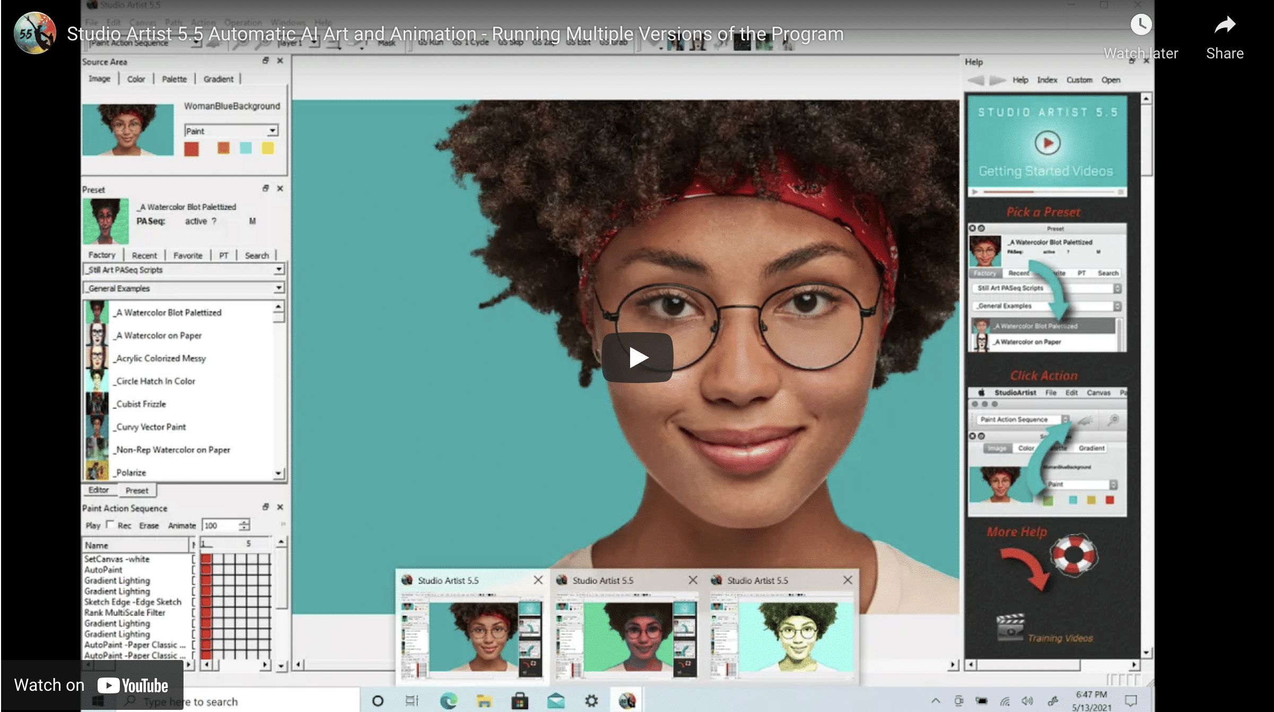
Task: Open File Explorer from the taskbar
Action: 484,701
